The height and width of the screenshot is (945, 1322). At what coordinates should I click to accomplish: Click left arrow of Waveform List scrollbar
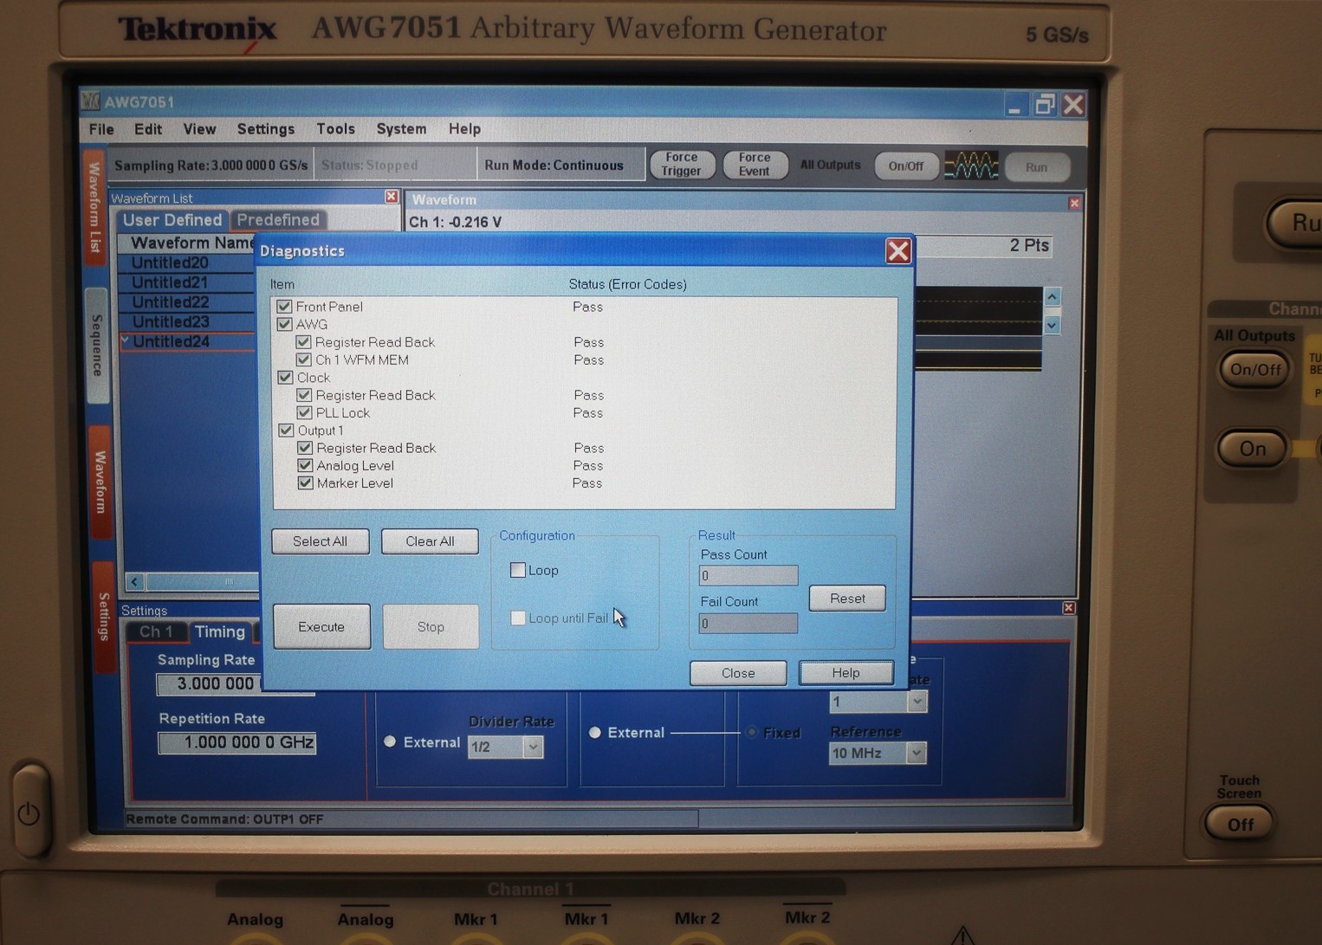pos(134,581)
